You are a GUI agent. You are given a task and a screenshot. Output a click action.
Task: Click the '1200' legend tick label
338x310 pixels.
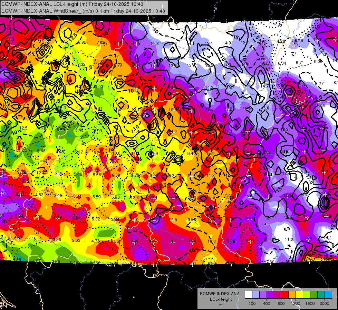(x=295, y=303)
